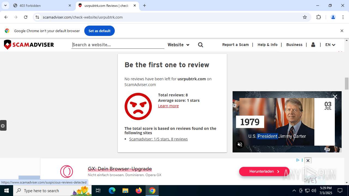Image resolution: width=349 pixels, height=196 pixels.
Task: Focus the Search a website field
Action: tap(118, 45)
